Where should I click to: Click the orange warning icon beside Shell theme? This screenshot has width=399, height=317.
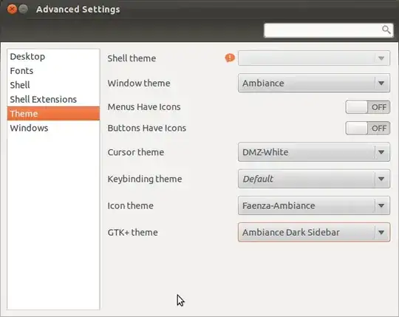230,58
